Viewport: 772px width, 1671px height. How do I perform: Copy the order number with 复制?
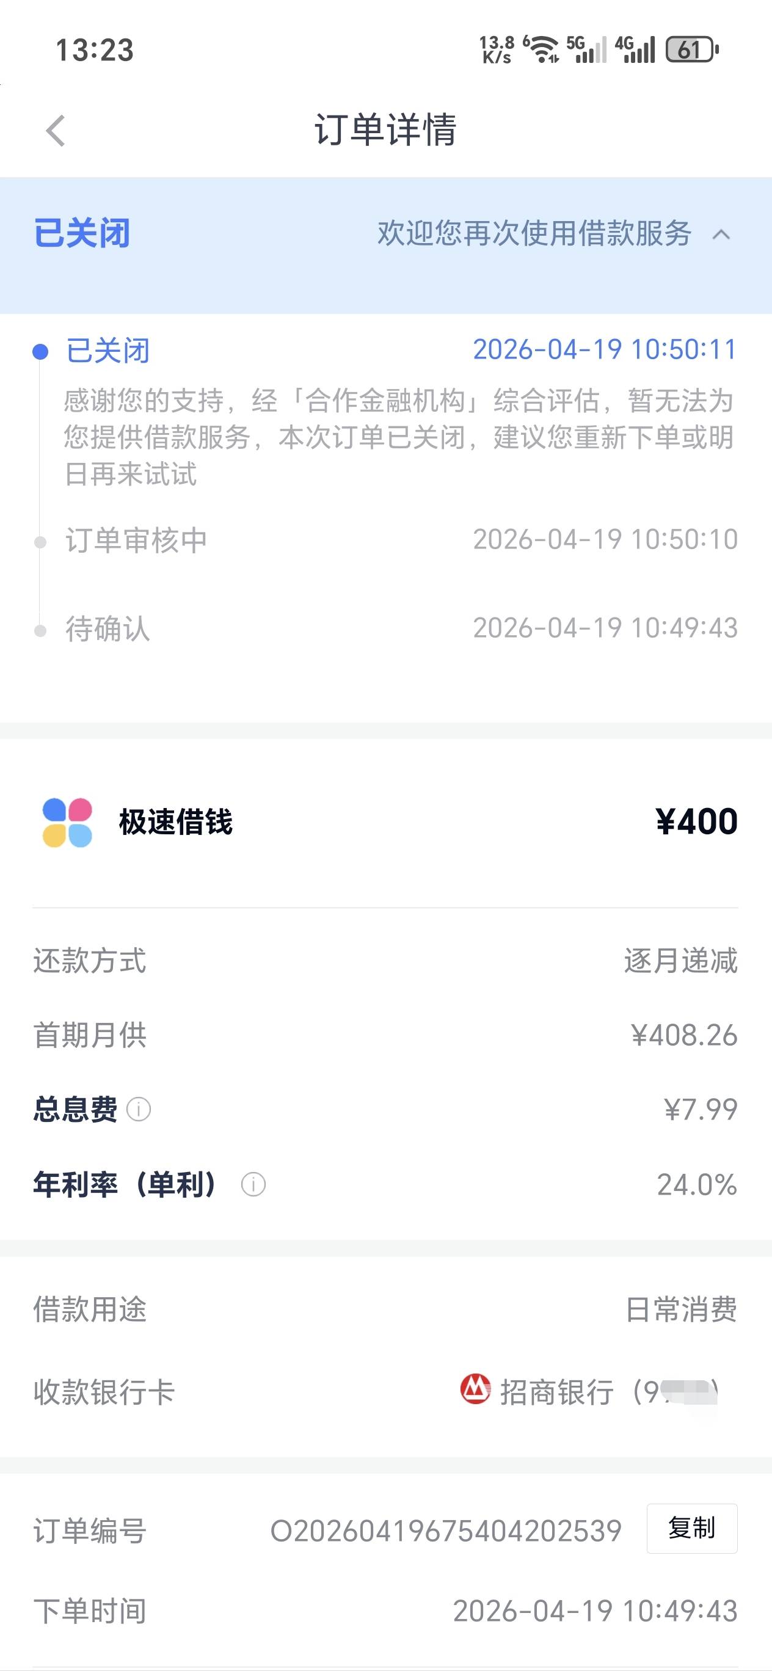coord(691,1528)
